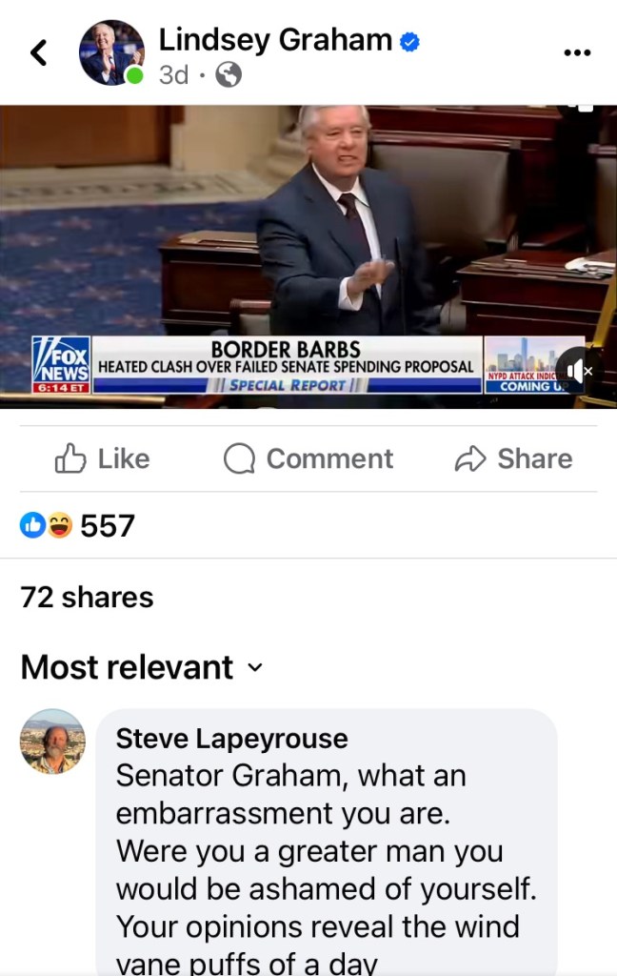Unmute the video with the speaker icon

click(x=579, y=372)
